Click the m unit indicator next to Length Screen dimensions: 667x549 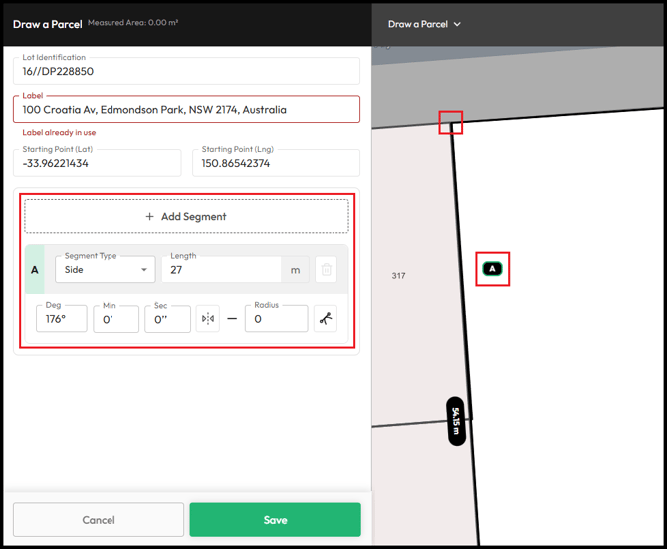click(x=295, y=269)
